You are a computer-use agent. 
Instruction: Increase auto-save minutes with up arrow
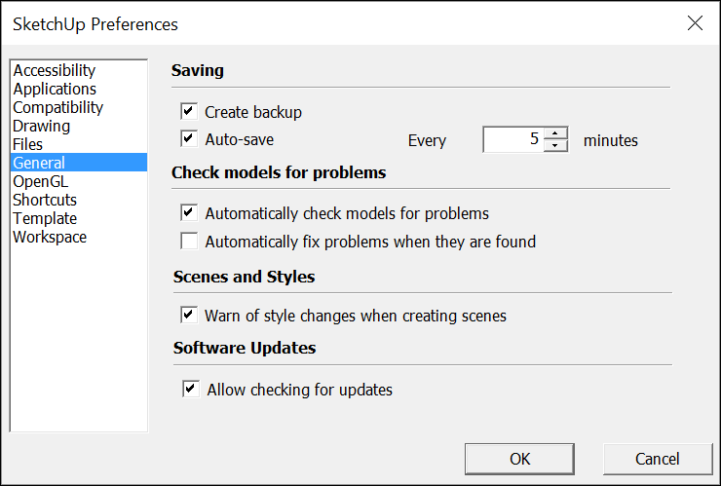555,133
